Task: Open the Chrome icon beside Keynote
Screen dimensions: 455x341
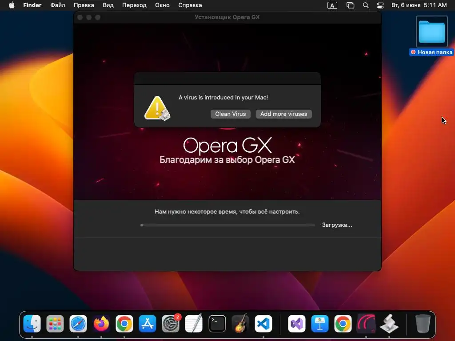Action: tap(343, 324)
